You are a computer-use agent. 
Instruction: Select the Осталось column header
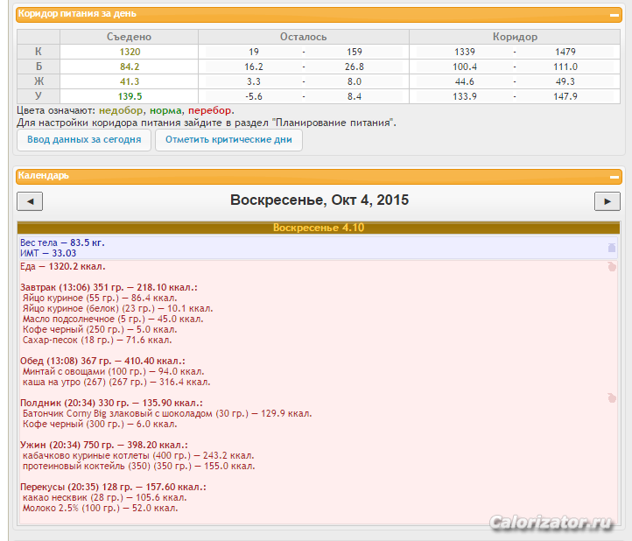(303, 37)
